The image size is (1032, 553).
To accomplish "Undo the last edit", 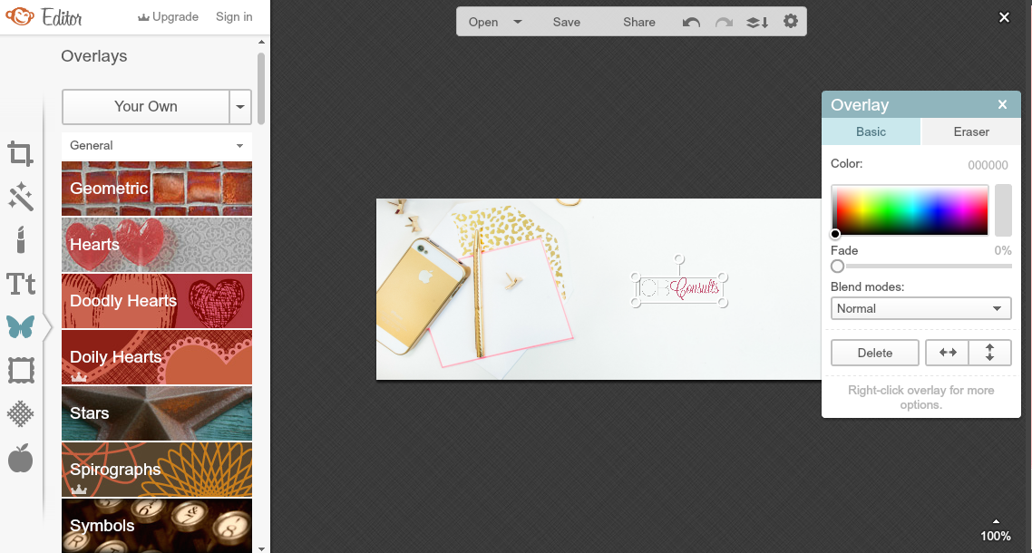I will point(690,21).
